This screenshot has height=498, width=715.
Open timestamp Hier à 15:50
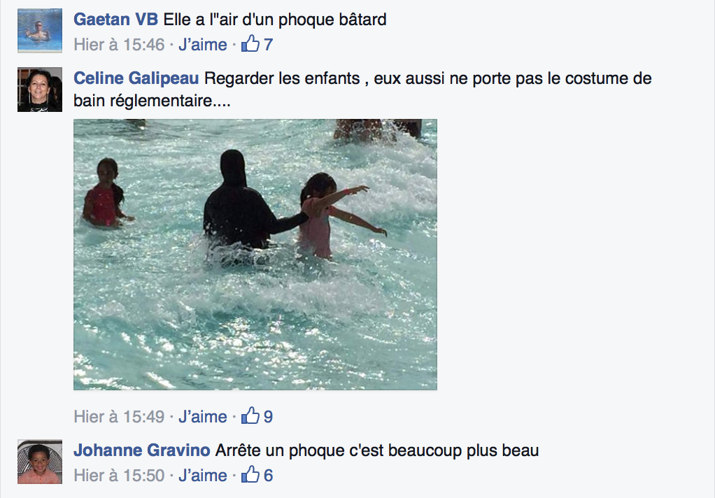click(x=119, y=475)
